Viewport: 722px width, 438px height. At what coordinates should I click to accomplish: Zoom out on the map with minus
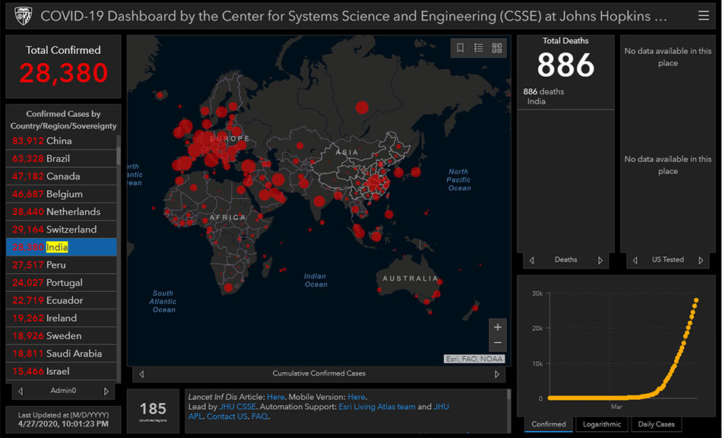(497, 343)
